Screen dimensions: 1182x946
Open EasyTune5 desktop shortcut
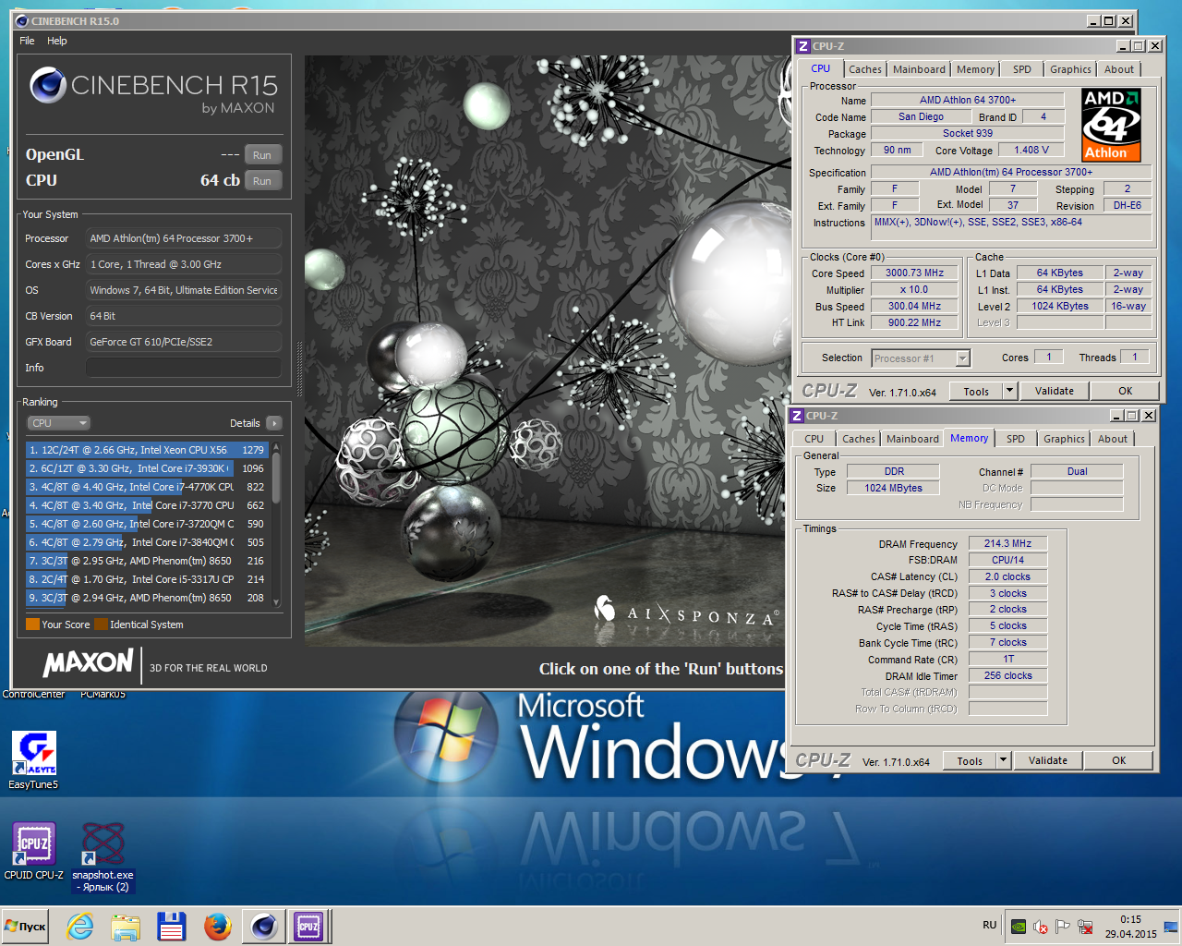tap(33, 760)
